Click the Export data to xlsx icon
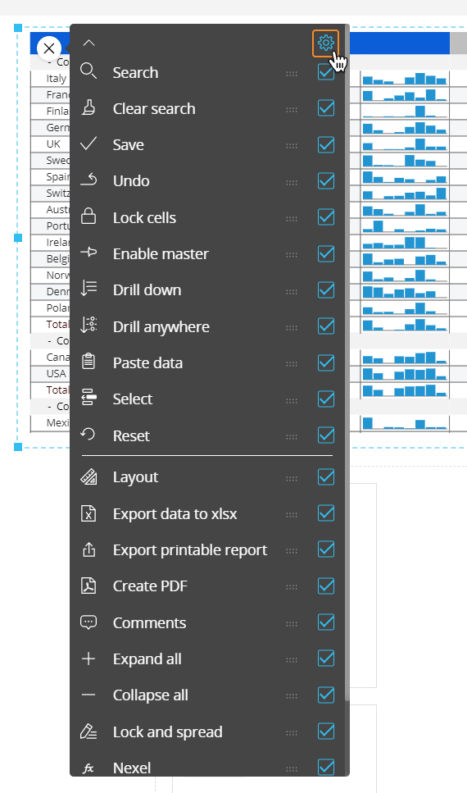 click(x=88, y=513)
